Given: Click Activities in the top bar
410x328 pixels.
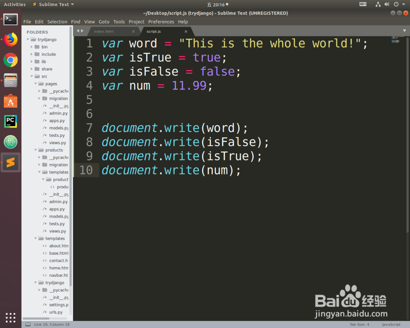Looking at the screenshot, I should point(15,4).
